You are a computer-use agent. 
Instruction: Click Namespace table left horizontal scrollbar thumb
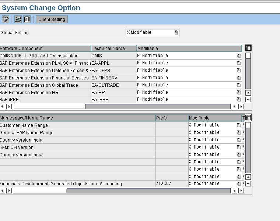[40, 191]
